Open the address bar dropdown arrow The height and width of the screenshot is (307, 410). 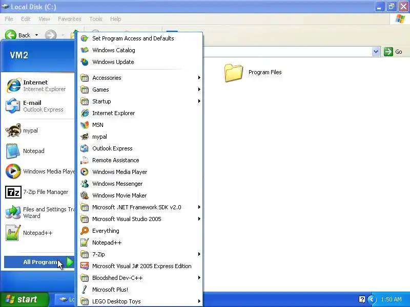click(x=376, y=52)
